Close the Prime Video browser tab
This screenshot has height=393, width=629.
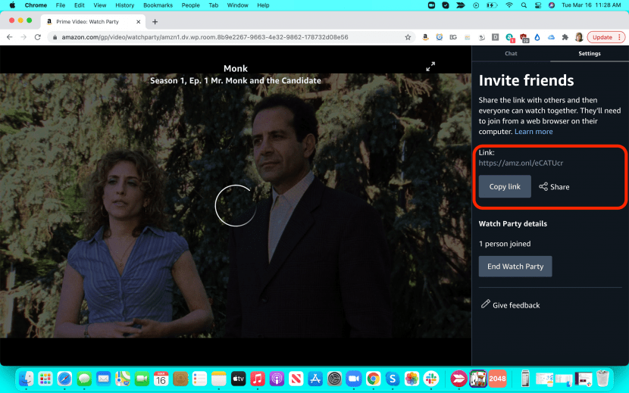tap(138, 22)
